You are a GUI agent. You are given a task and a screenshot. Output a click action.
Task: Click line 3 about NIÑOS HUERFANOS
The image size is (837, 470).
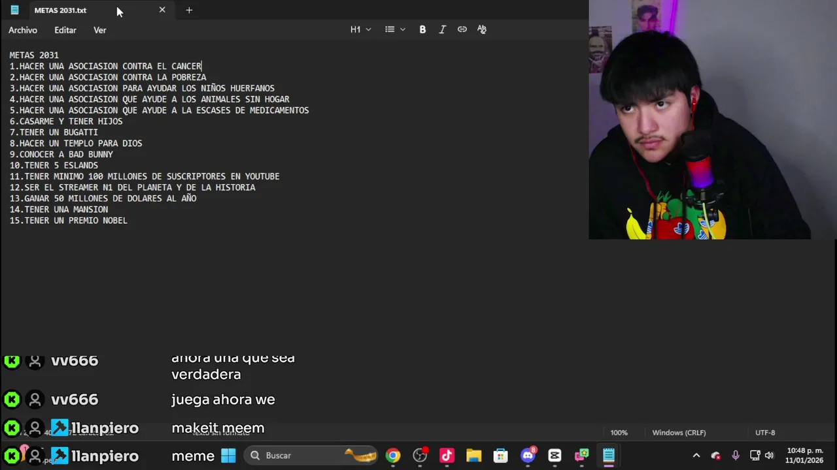[x=142, y=88]
